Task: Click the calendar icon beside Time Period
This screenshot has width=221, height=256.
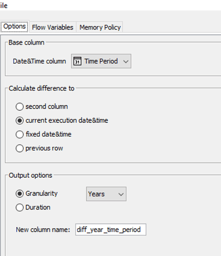Action: pyautogui.click(x=77, y=61)
